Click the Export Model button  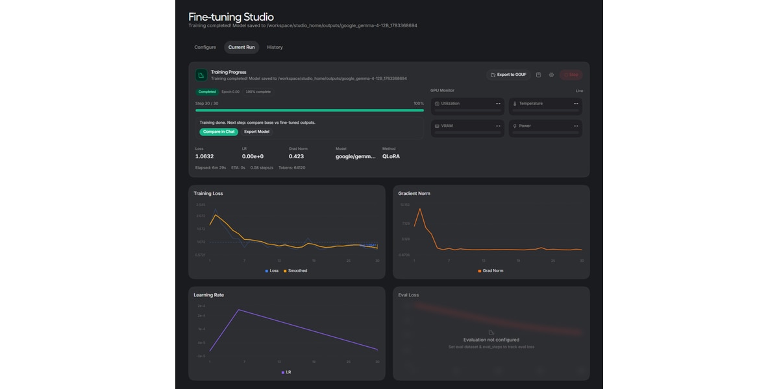[x=256, y=132]
